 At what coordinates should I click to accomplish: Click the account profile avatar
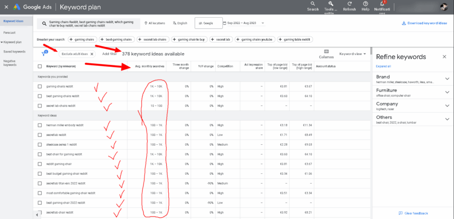(444, 7)
